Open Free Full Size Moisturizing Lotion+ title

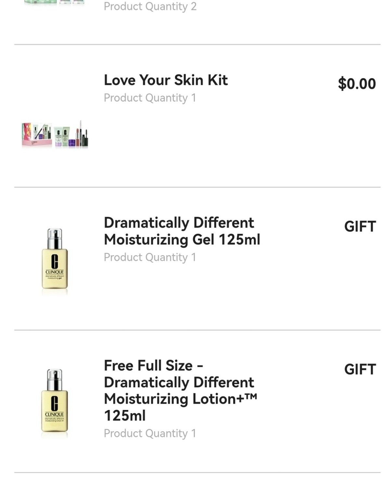coord(180,390)
